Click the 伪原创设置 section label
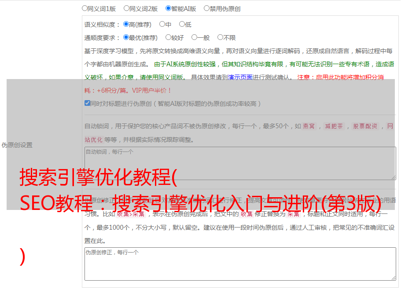Viewport: 401px width, 289px height. point(17,145)
